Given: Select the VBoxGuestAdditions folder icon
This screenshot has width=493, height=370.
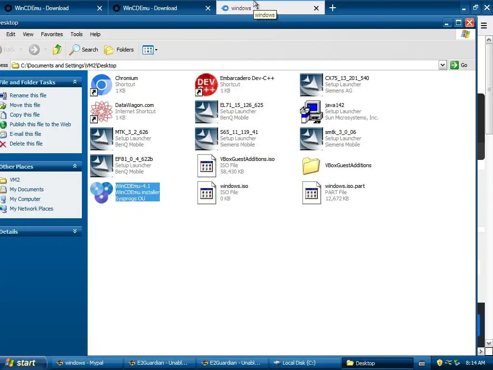Looking at the screenshot, I should pyautogui.click(x=311, y=166).
